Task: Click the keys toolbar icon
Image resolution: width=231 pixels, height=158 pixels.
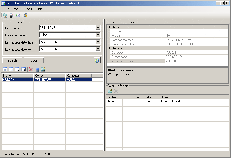Action: point(26,15)
